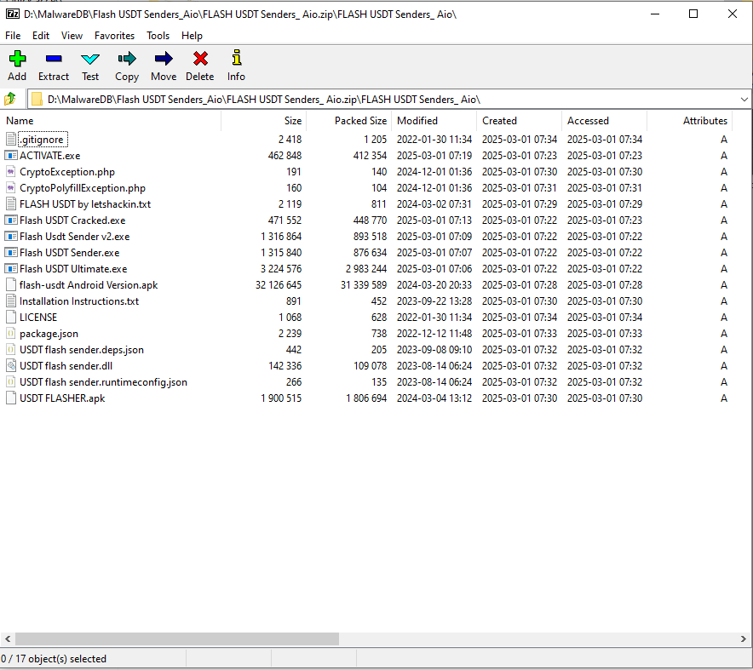Sort by the Modified column header
Viewport: 753px width, 670px height.
[434, 121]
